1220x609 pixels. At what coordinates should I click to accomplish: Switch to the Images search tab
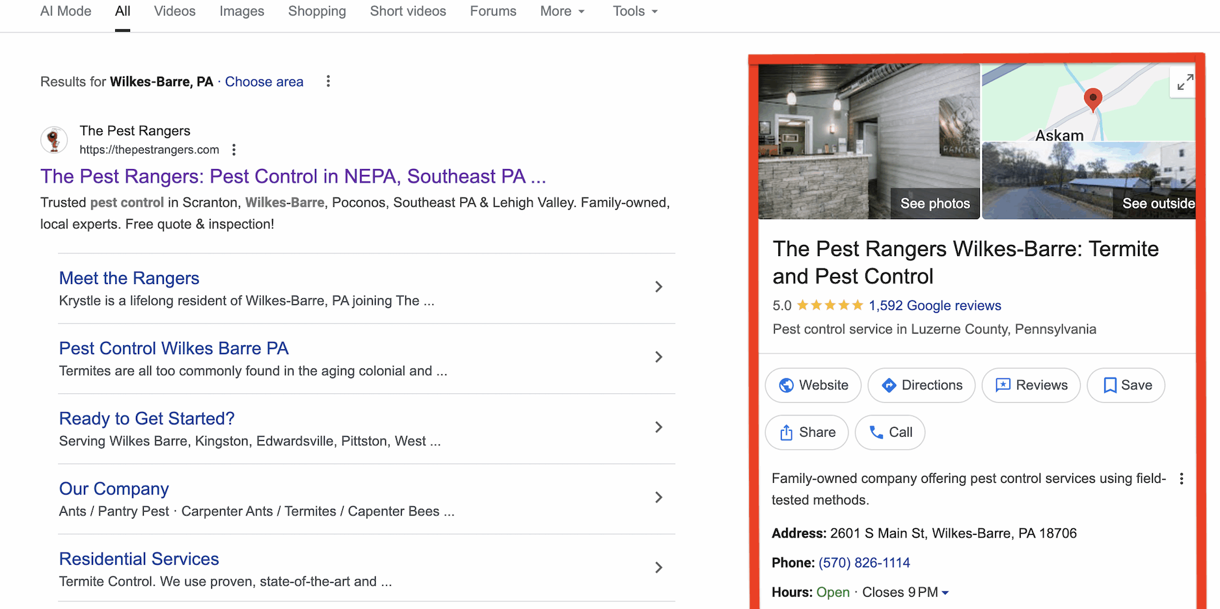click(x=241, y=11)
